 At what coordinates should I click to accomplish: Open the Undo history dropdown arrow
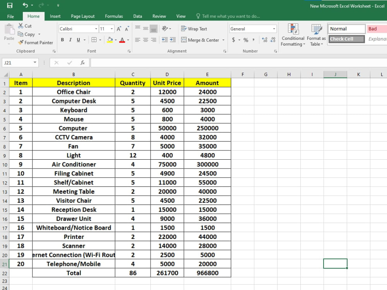[32, 5]
